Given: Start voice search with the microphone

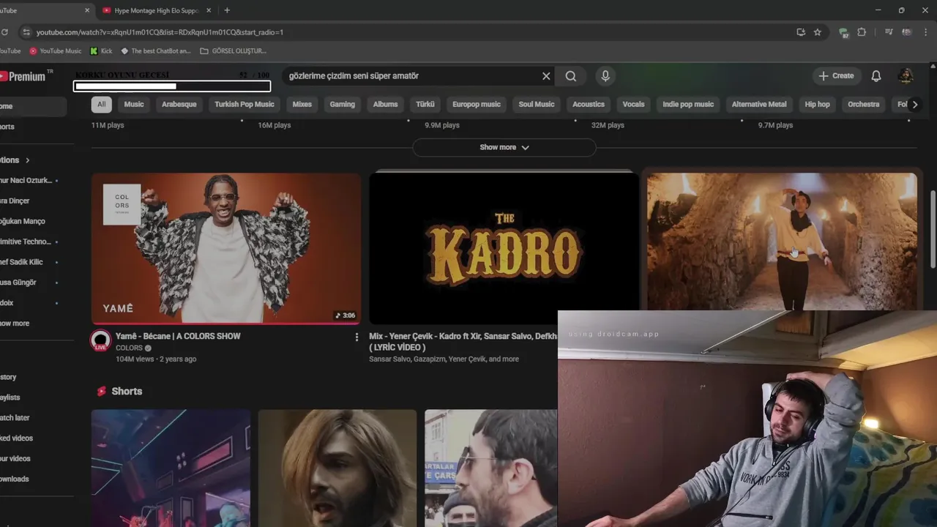Looking at the screenshot, I should (605, 76).
